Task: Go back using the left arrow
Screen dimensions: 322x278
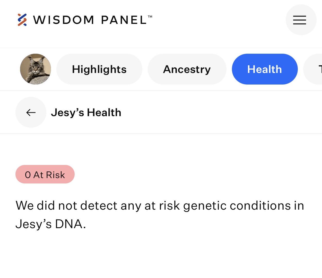Action: 31,112
